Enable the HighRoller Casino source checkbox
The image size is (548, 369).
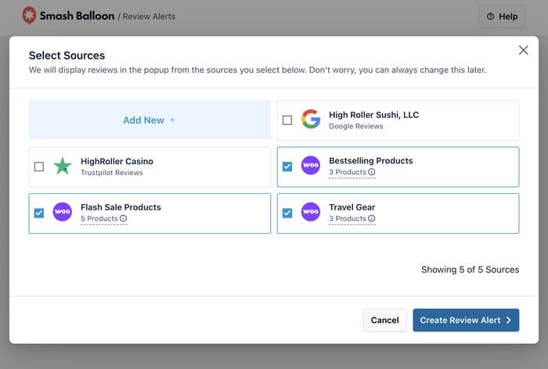coord(39,167)
